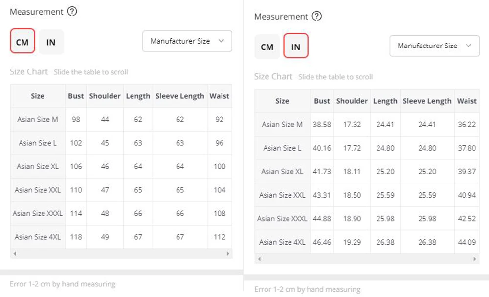
Task: Click left scroll arrow under the centimeter size table
Action: [x=14, y=254]
